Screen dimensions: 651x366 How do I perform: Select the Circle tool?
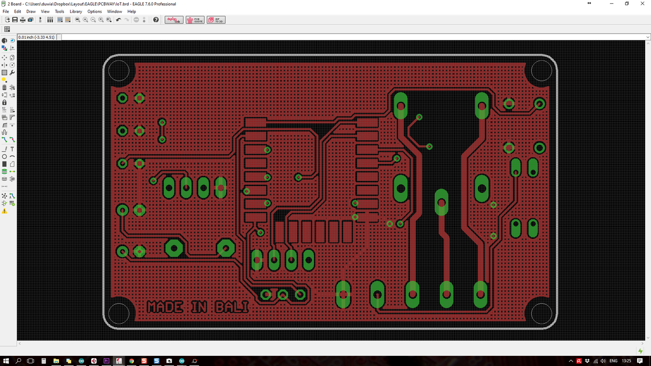pyautogui.click(x=4, y=157)
